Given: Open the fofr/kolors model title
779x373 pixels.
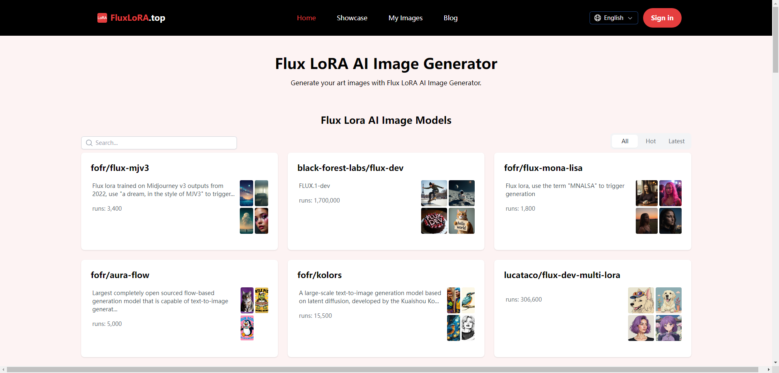Looking at the screenshot, I should tap(320, 275).
